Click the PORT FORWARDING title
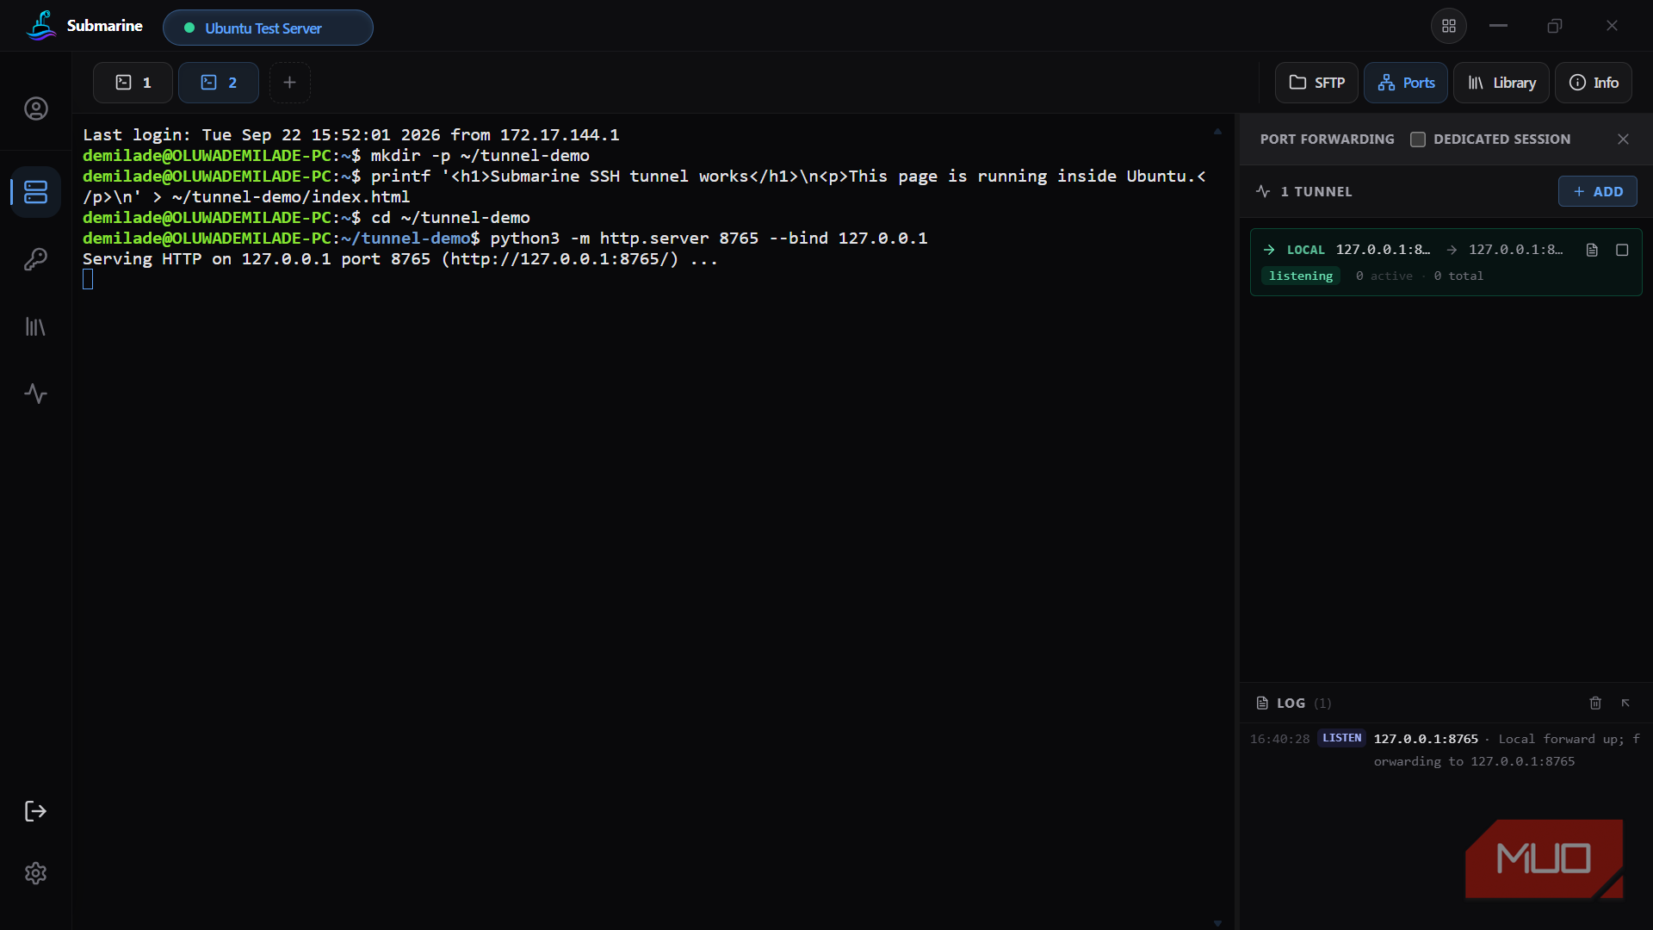 click(1327, 139)
